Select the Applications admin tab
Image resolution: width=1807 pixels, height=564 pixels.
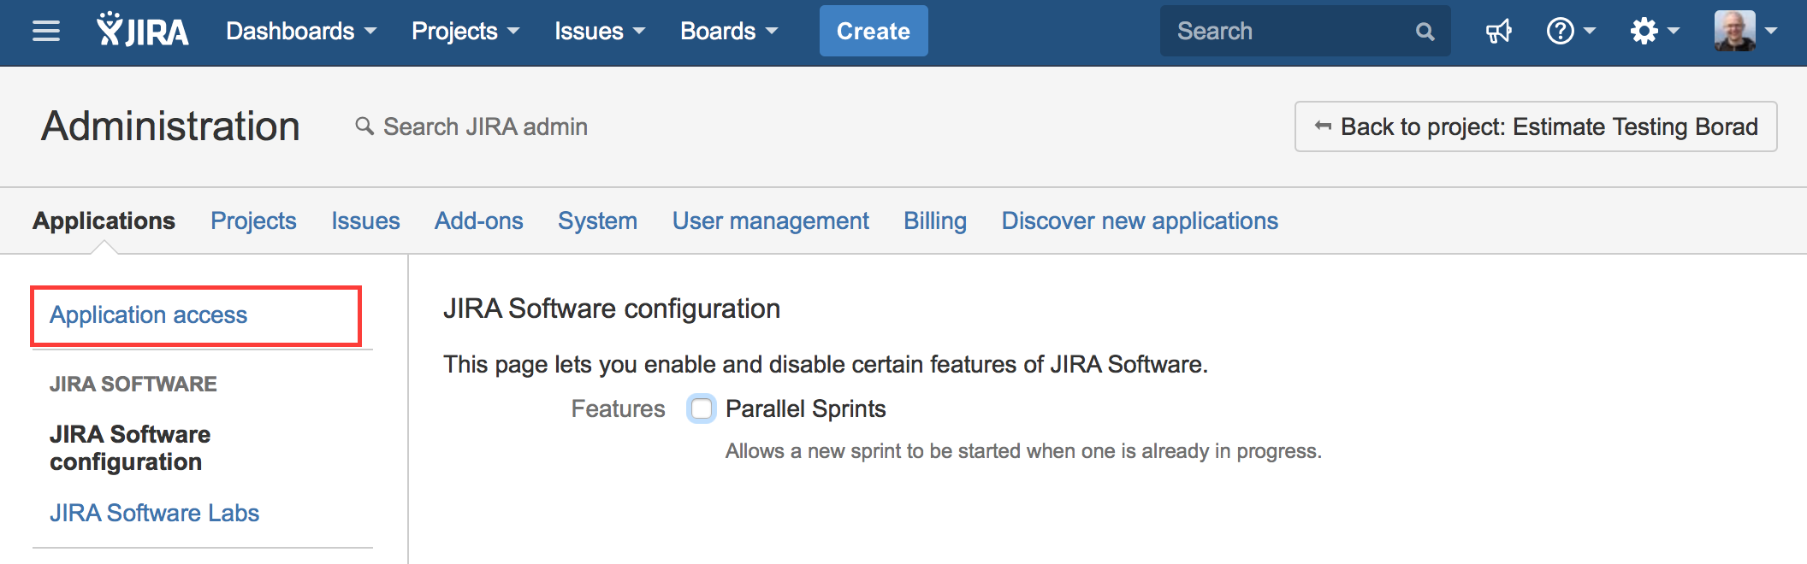click(104, 220)
